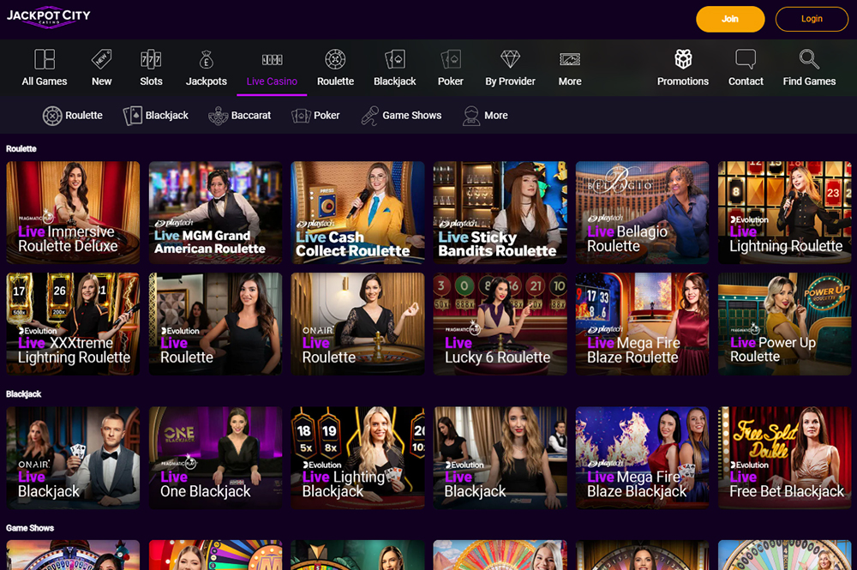Launch Live Sticky Bandits Roulette
The height and width of the screenshot is (570, 857).
point(500,213)
